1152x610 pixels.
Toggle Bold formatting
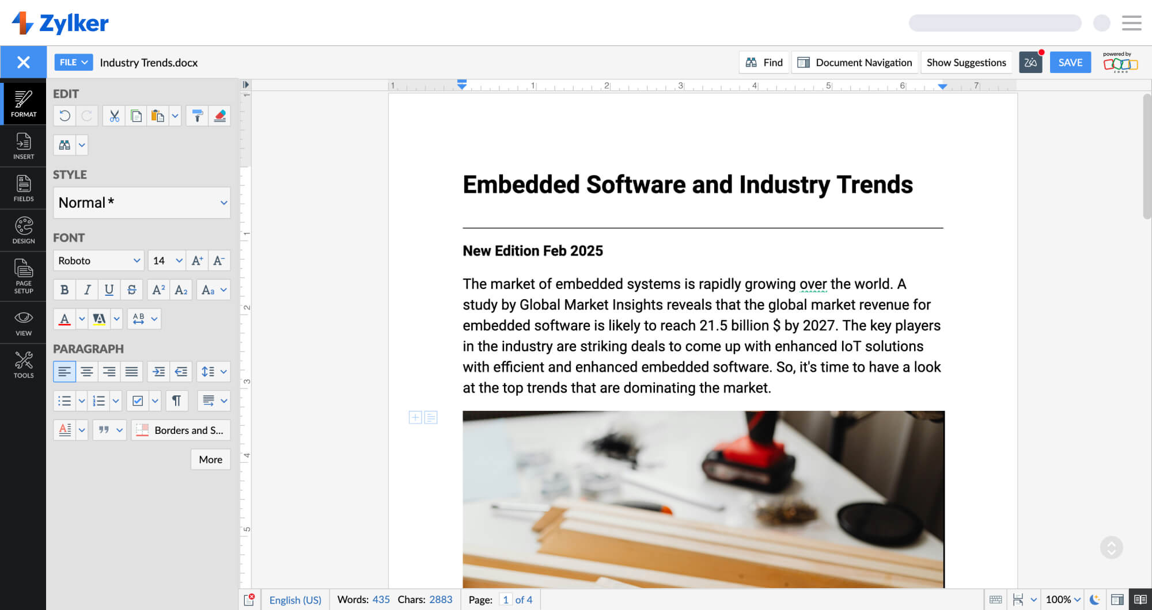pos(65,290)
